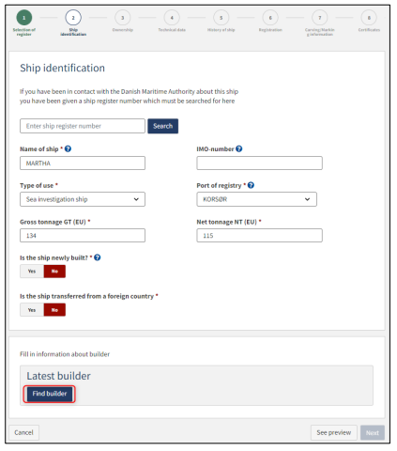
Task: Go to step 1 Selection of register
Action: [x=24, y=18]
